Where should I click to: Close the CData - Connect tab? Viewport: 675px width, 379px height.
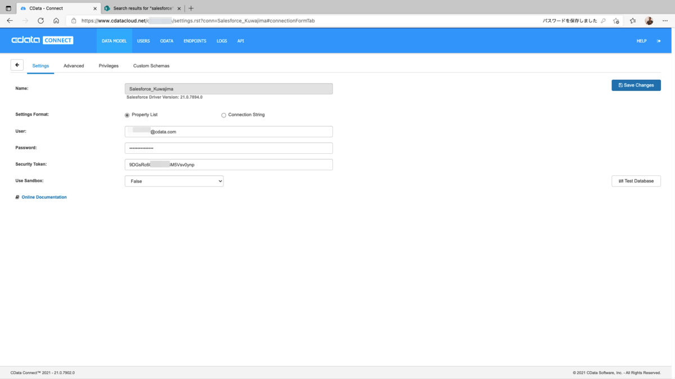pyautogui.click(x=95, y=8)
